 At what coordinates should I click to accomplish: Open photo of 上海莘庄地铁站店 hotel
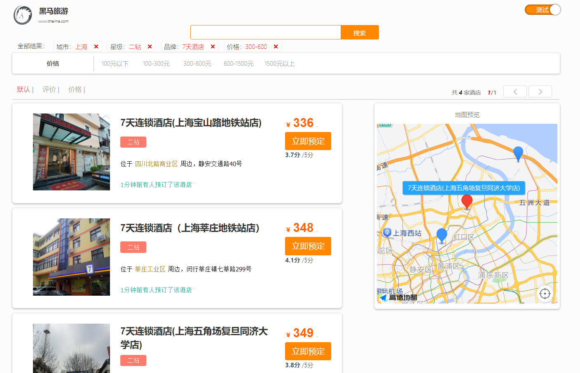[x=71, y=257]
